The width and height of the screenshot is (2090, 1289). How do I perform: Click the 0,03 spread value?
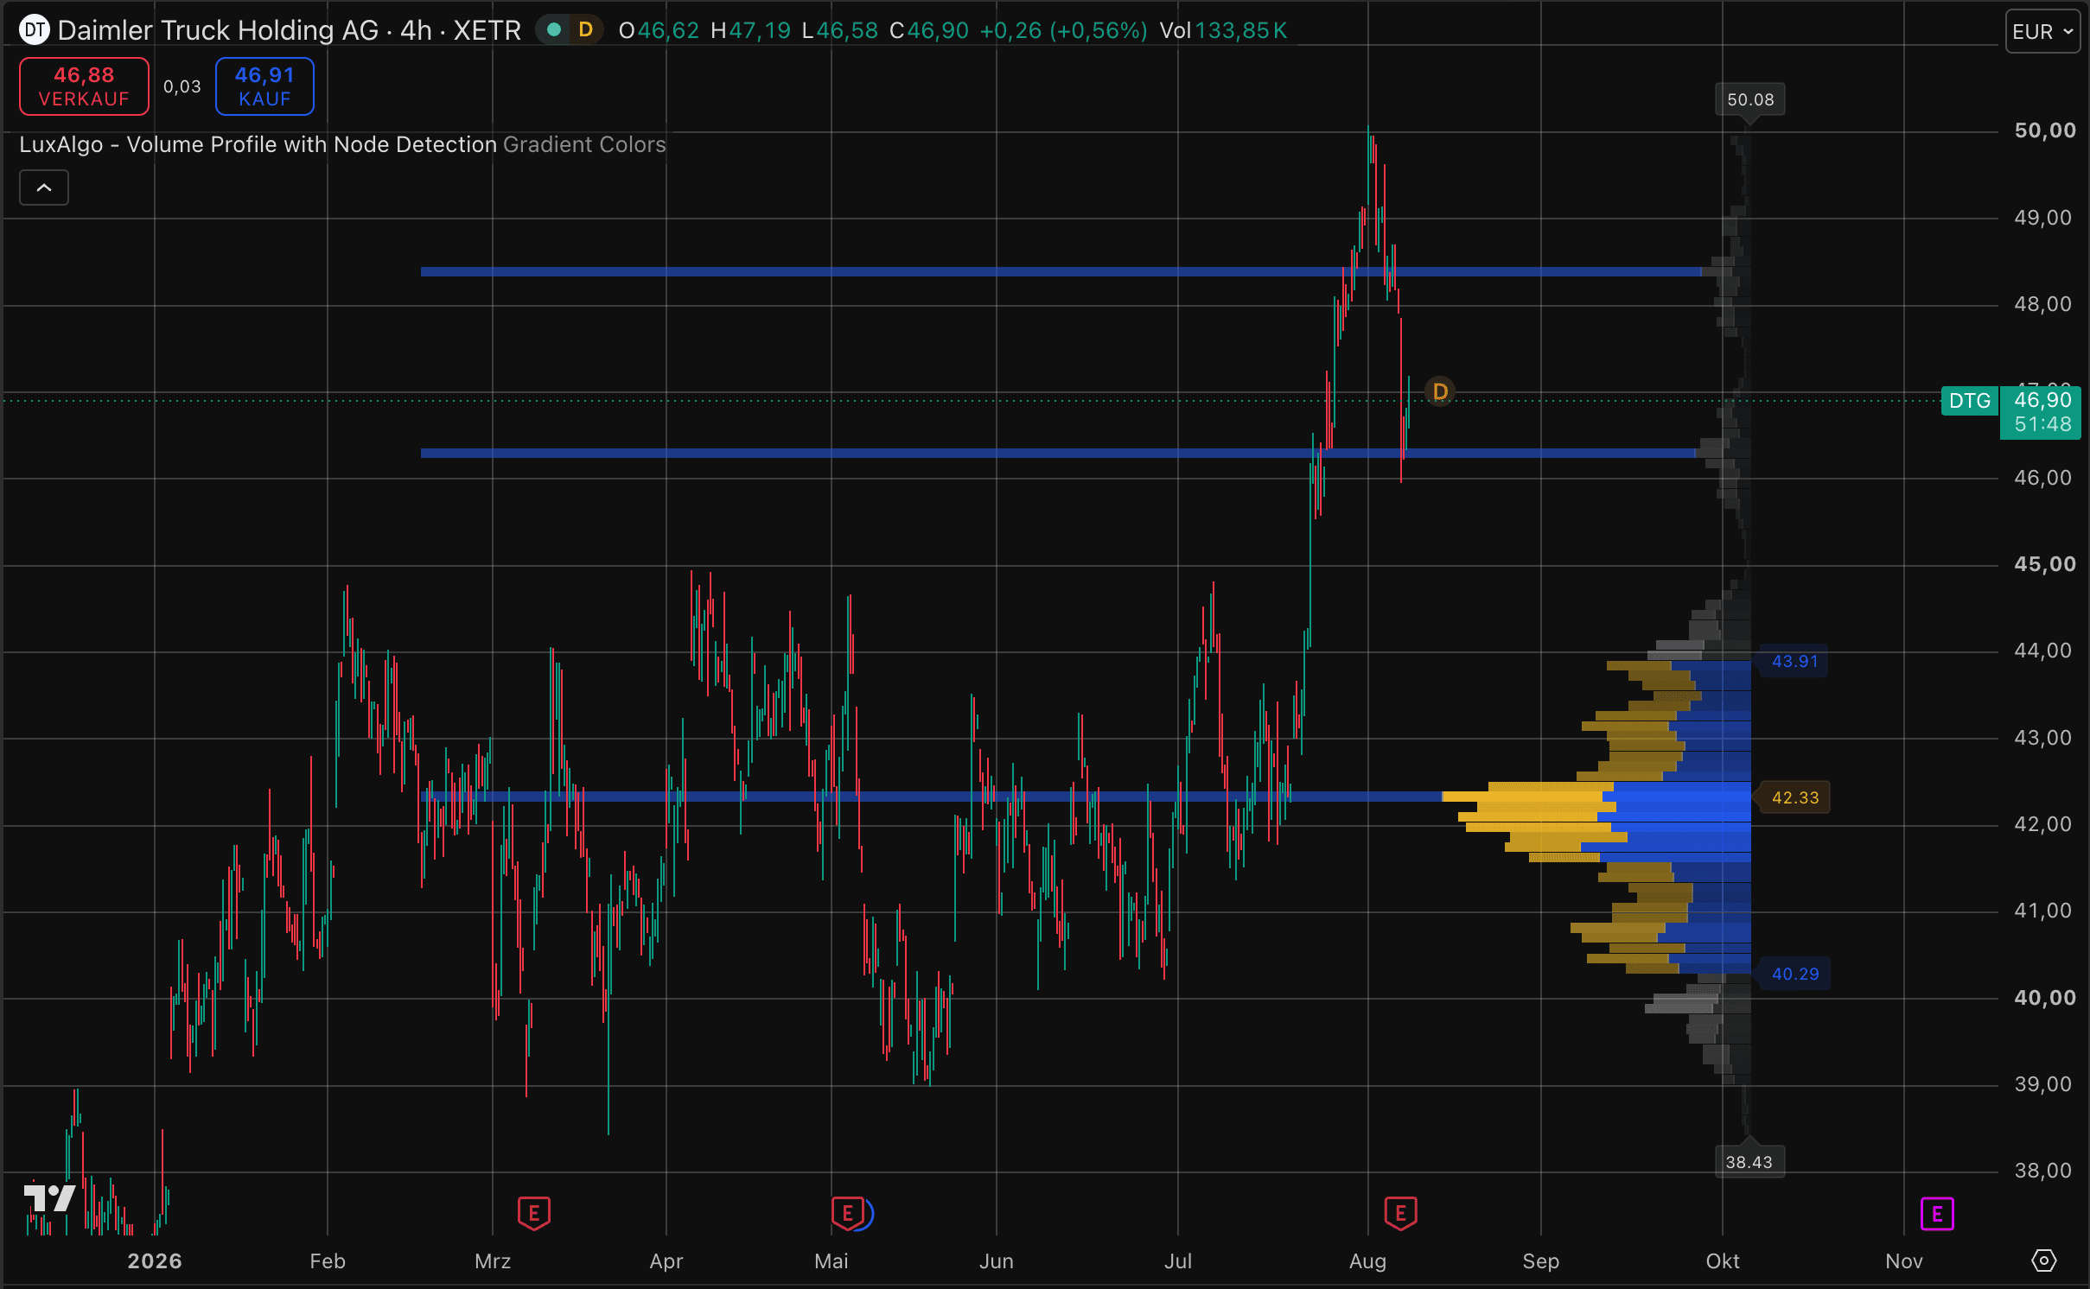[182, 86]
